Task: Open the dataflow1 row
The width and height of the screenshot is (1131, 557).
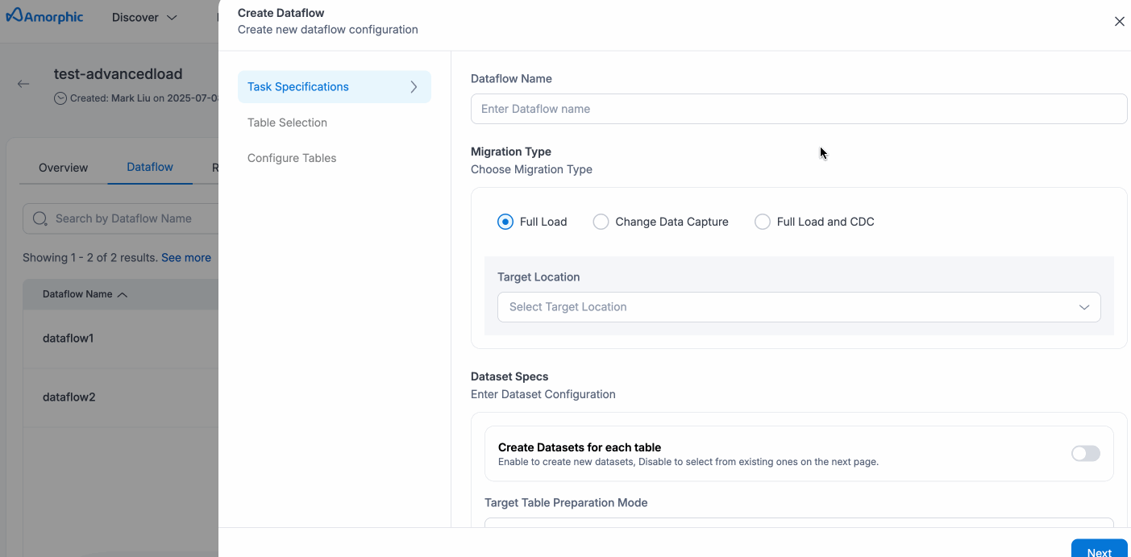Action: [x=69, y=339]
